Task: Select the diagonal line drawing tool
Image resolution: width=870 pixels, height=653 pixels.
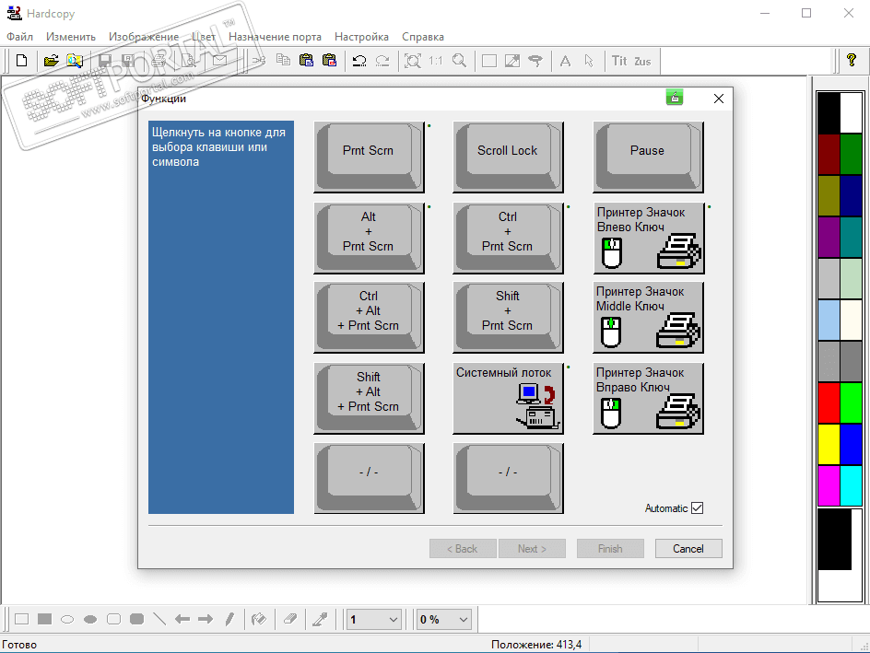Action: point(159,619)
